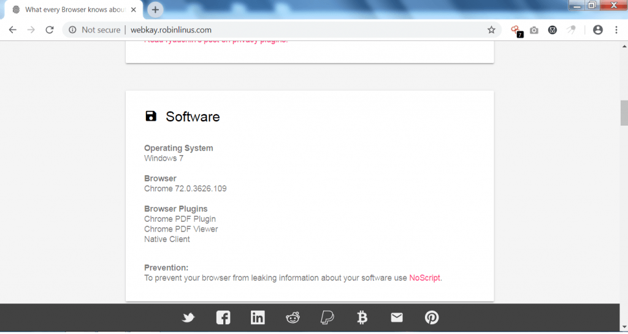Bookmark this page with the star icon
Viewport: 628px width, 334px height.
coord(491,30)
